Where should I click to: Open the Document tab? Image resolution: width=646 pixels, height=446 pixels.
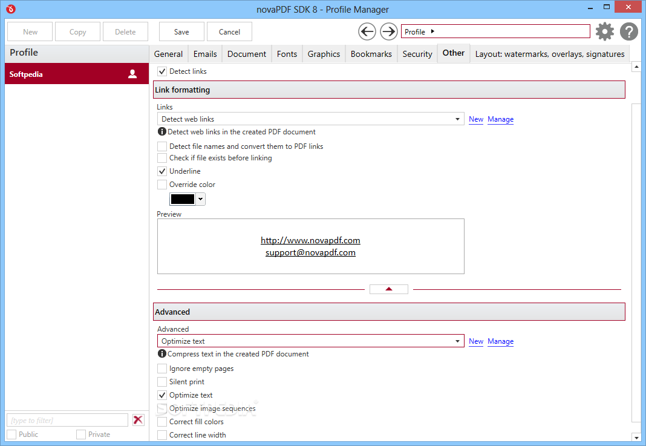tap(246, 54)
